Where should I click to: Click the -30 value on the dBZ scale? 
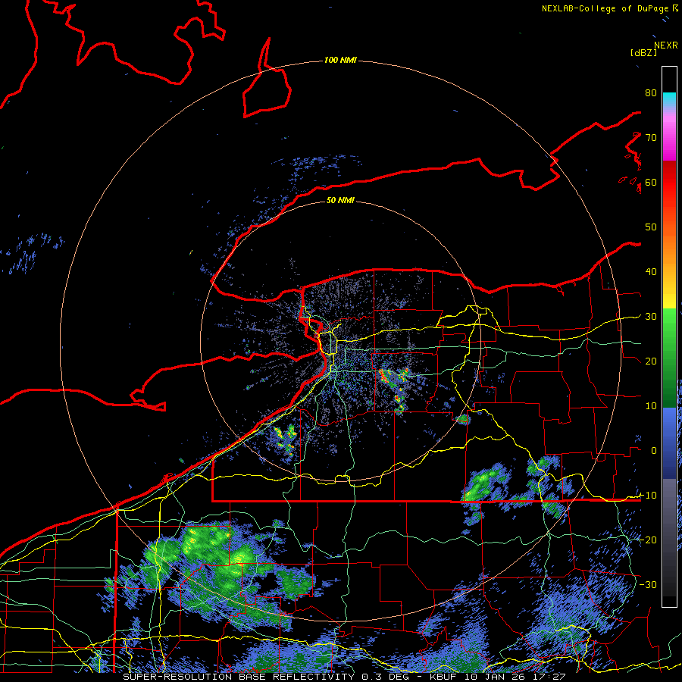pos(648,584)
